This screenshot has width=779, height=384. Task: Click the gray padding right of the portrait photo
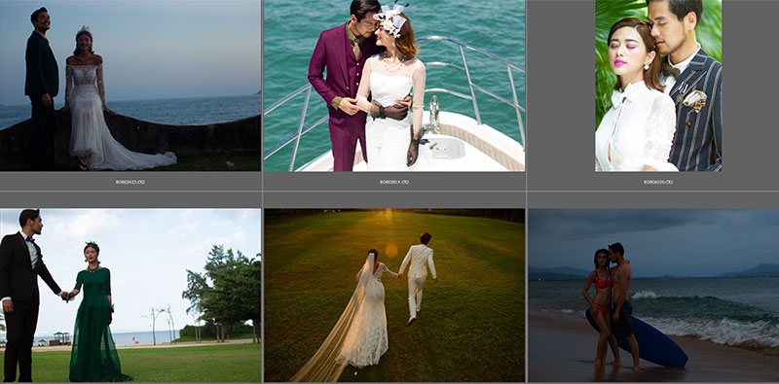point(750,86)
